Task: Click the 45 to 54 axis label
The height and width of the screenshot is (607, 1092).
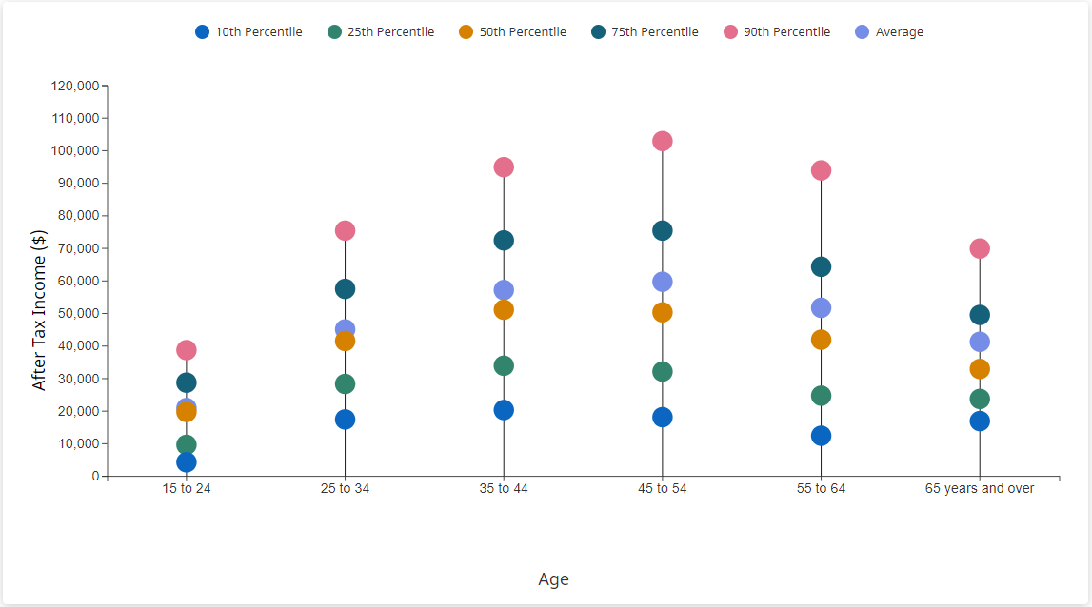Action: (663, 488)
